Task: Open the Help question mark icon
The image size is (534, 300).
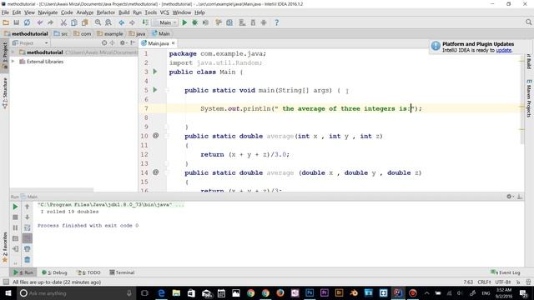Action: pyautogui.click(x=276, y=22)
